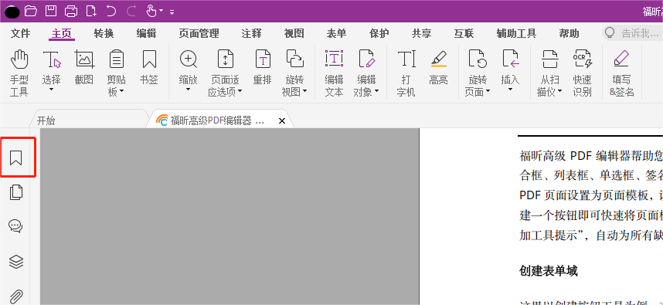Expand the 编辑对象 dropdown arrow
The width and height of the screenshot is (663, 305).
click(x=376, y=92)
